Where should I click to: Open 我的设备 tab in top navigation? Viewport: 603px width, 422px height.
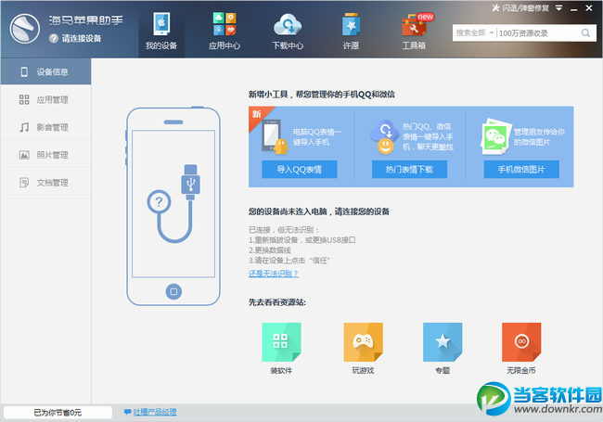[161, 31]
